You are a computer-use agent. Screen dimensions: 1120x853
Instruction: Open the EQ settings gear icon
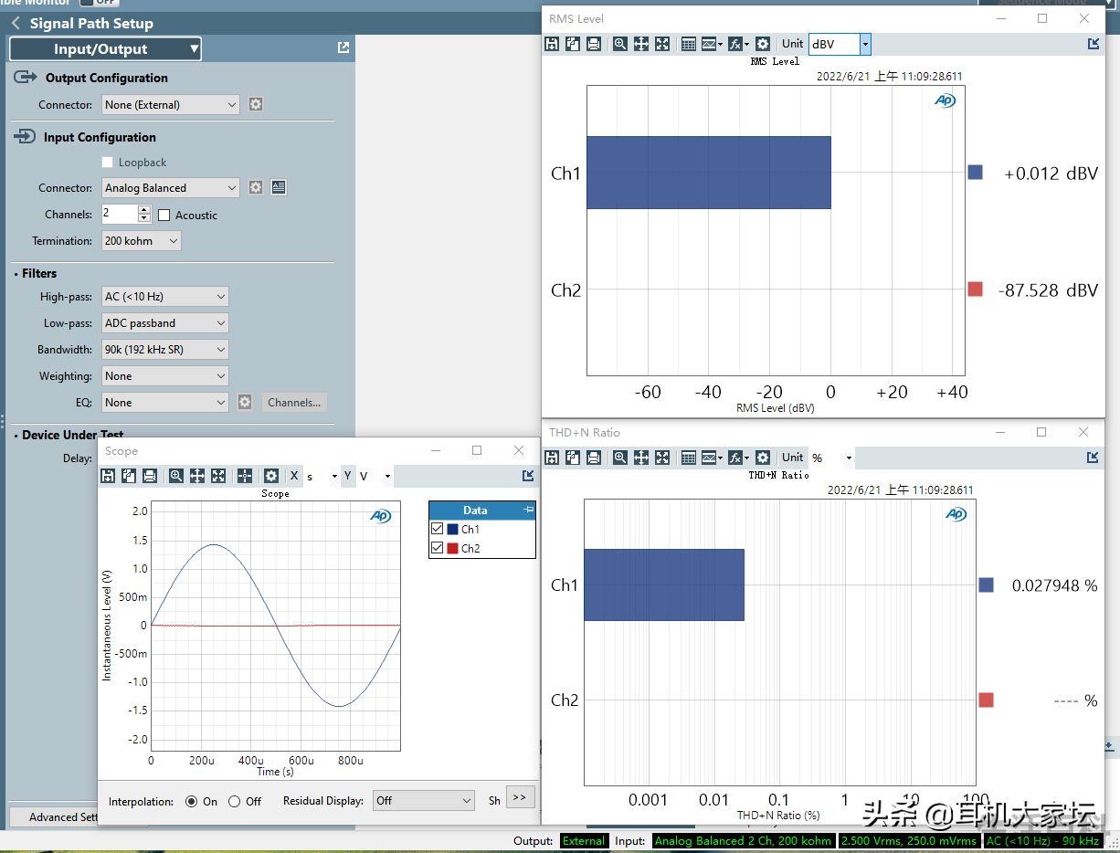(244, 402)
